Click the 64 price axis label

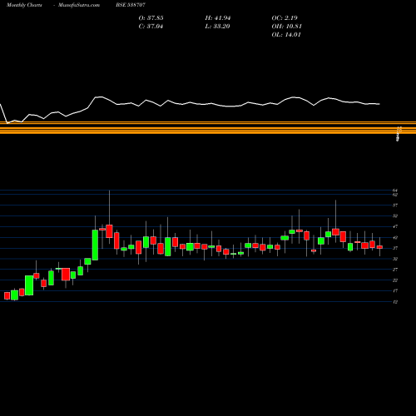395,191
